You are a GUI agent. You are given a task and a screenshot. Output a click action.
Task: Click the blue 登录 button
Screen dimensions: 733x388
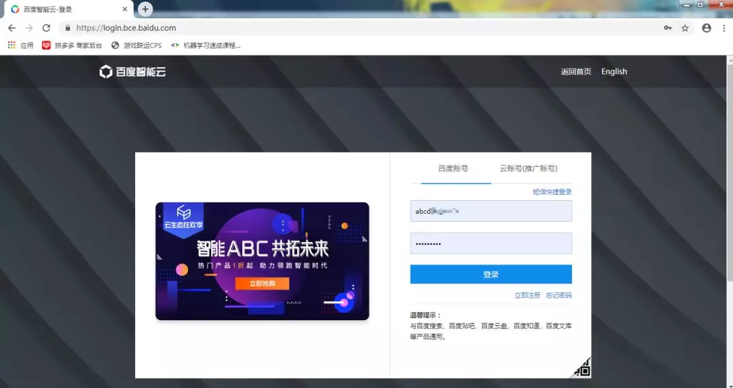tap(491, 275)
